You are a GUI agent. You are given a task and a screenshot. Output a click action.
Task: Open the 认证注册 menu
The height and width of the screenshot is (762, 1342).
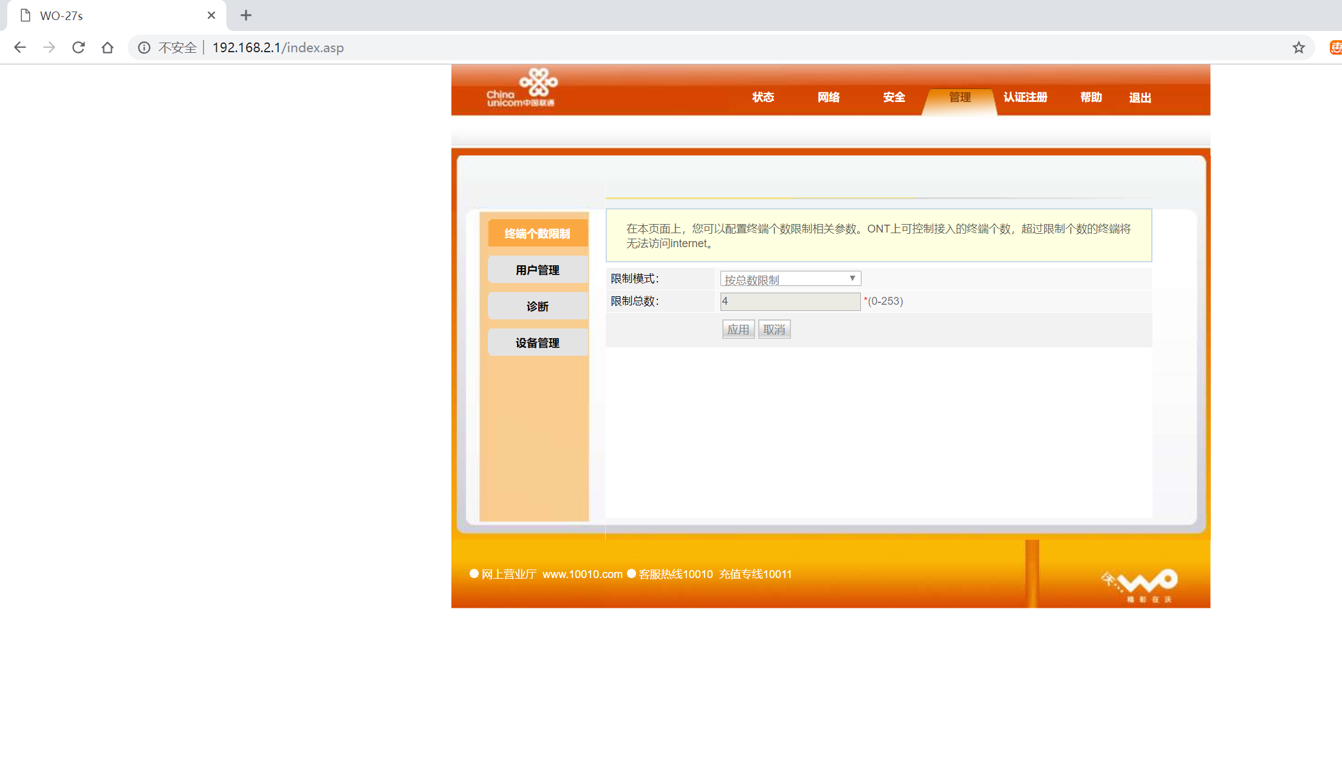1025,97
